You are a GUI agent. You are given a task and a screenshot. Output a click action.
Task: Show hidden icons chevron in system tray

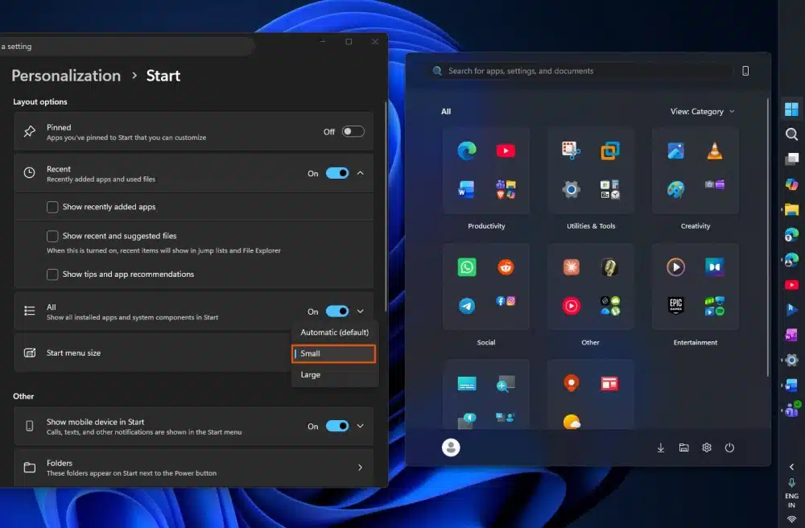coord(791,467)
